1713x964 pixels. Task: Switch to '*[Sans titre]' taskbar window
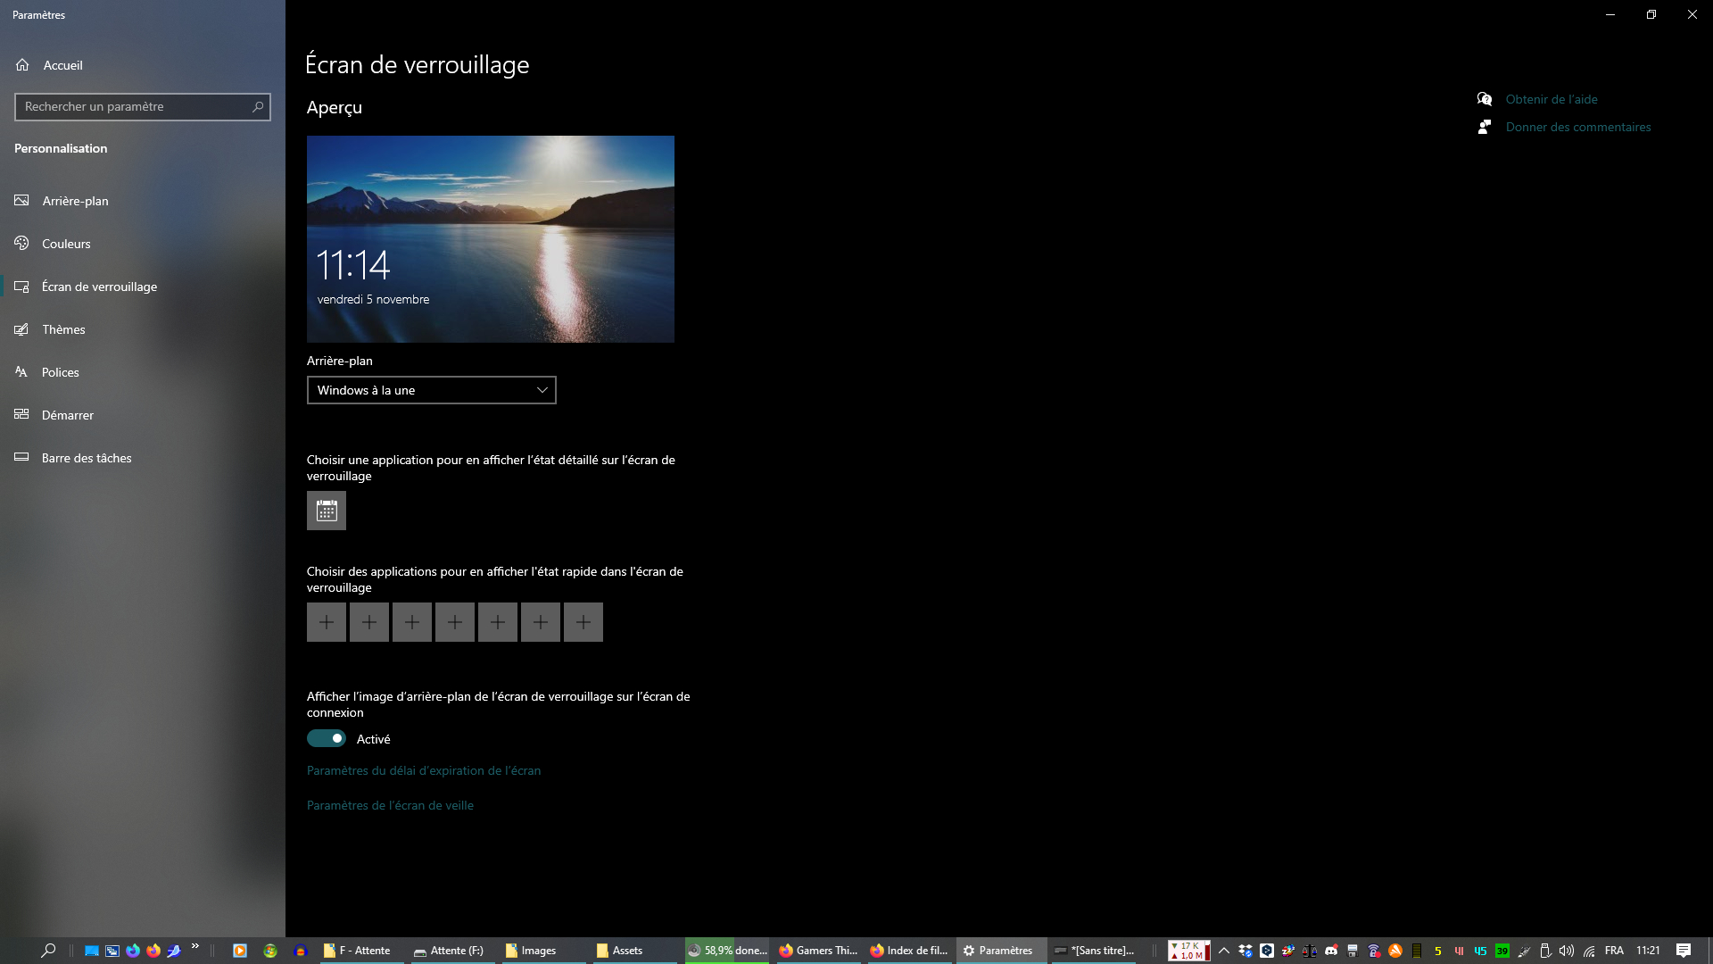[x=1095, y=951]
